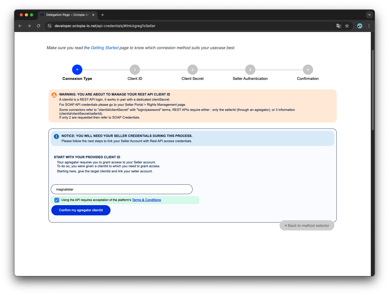Open the Chrome three-dot menu
The height and width of the screenshot is (295, 389).
(x=369, y=26)
